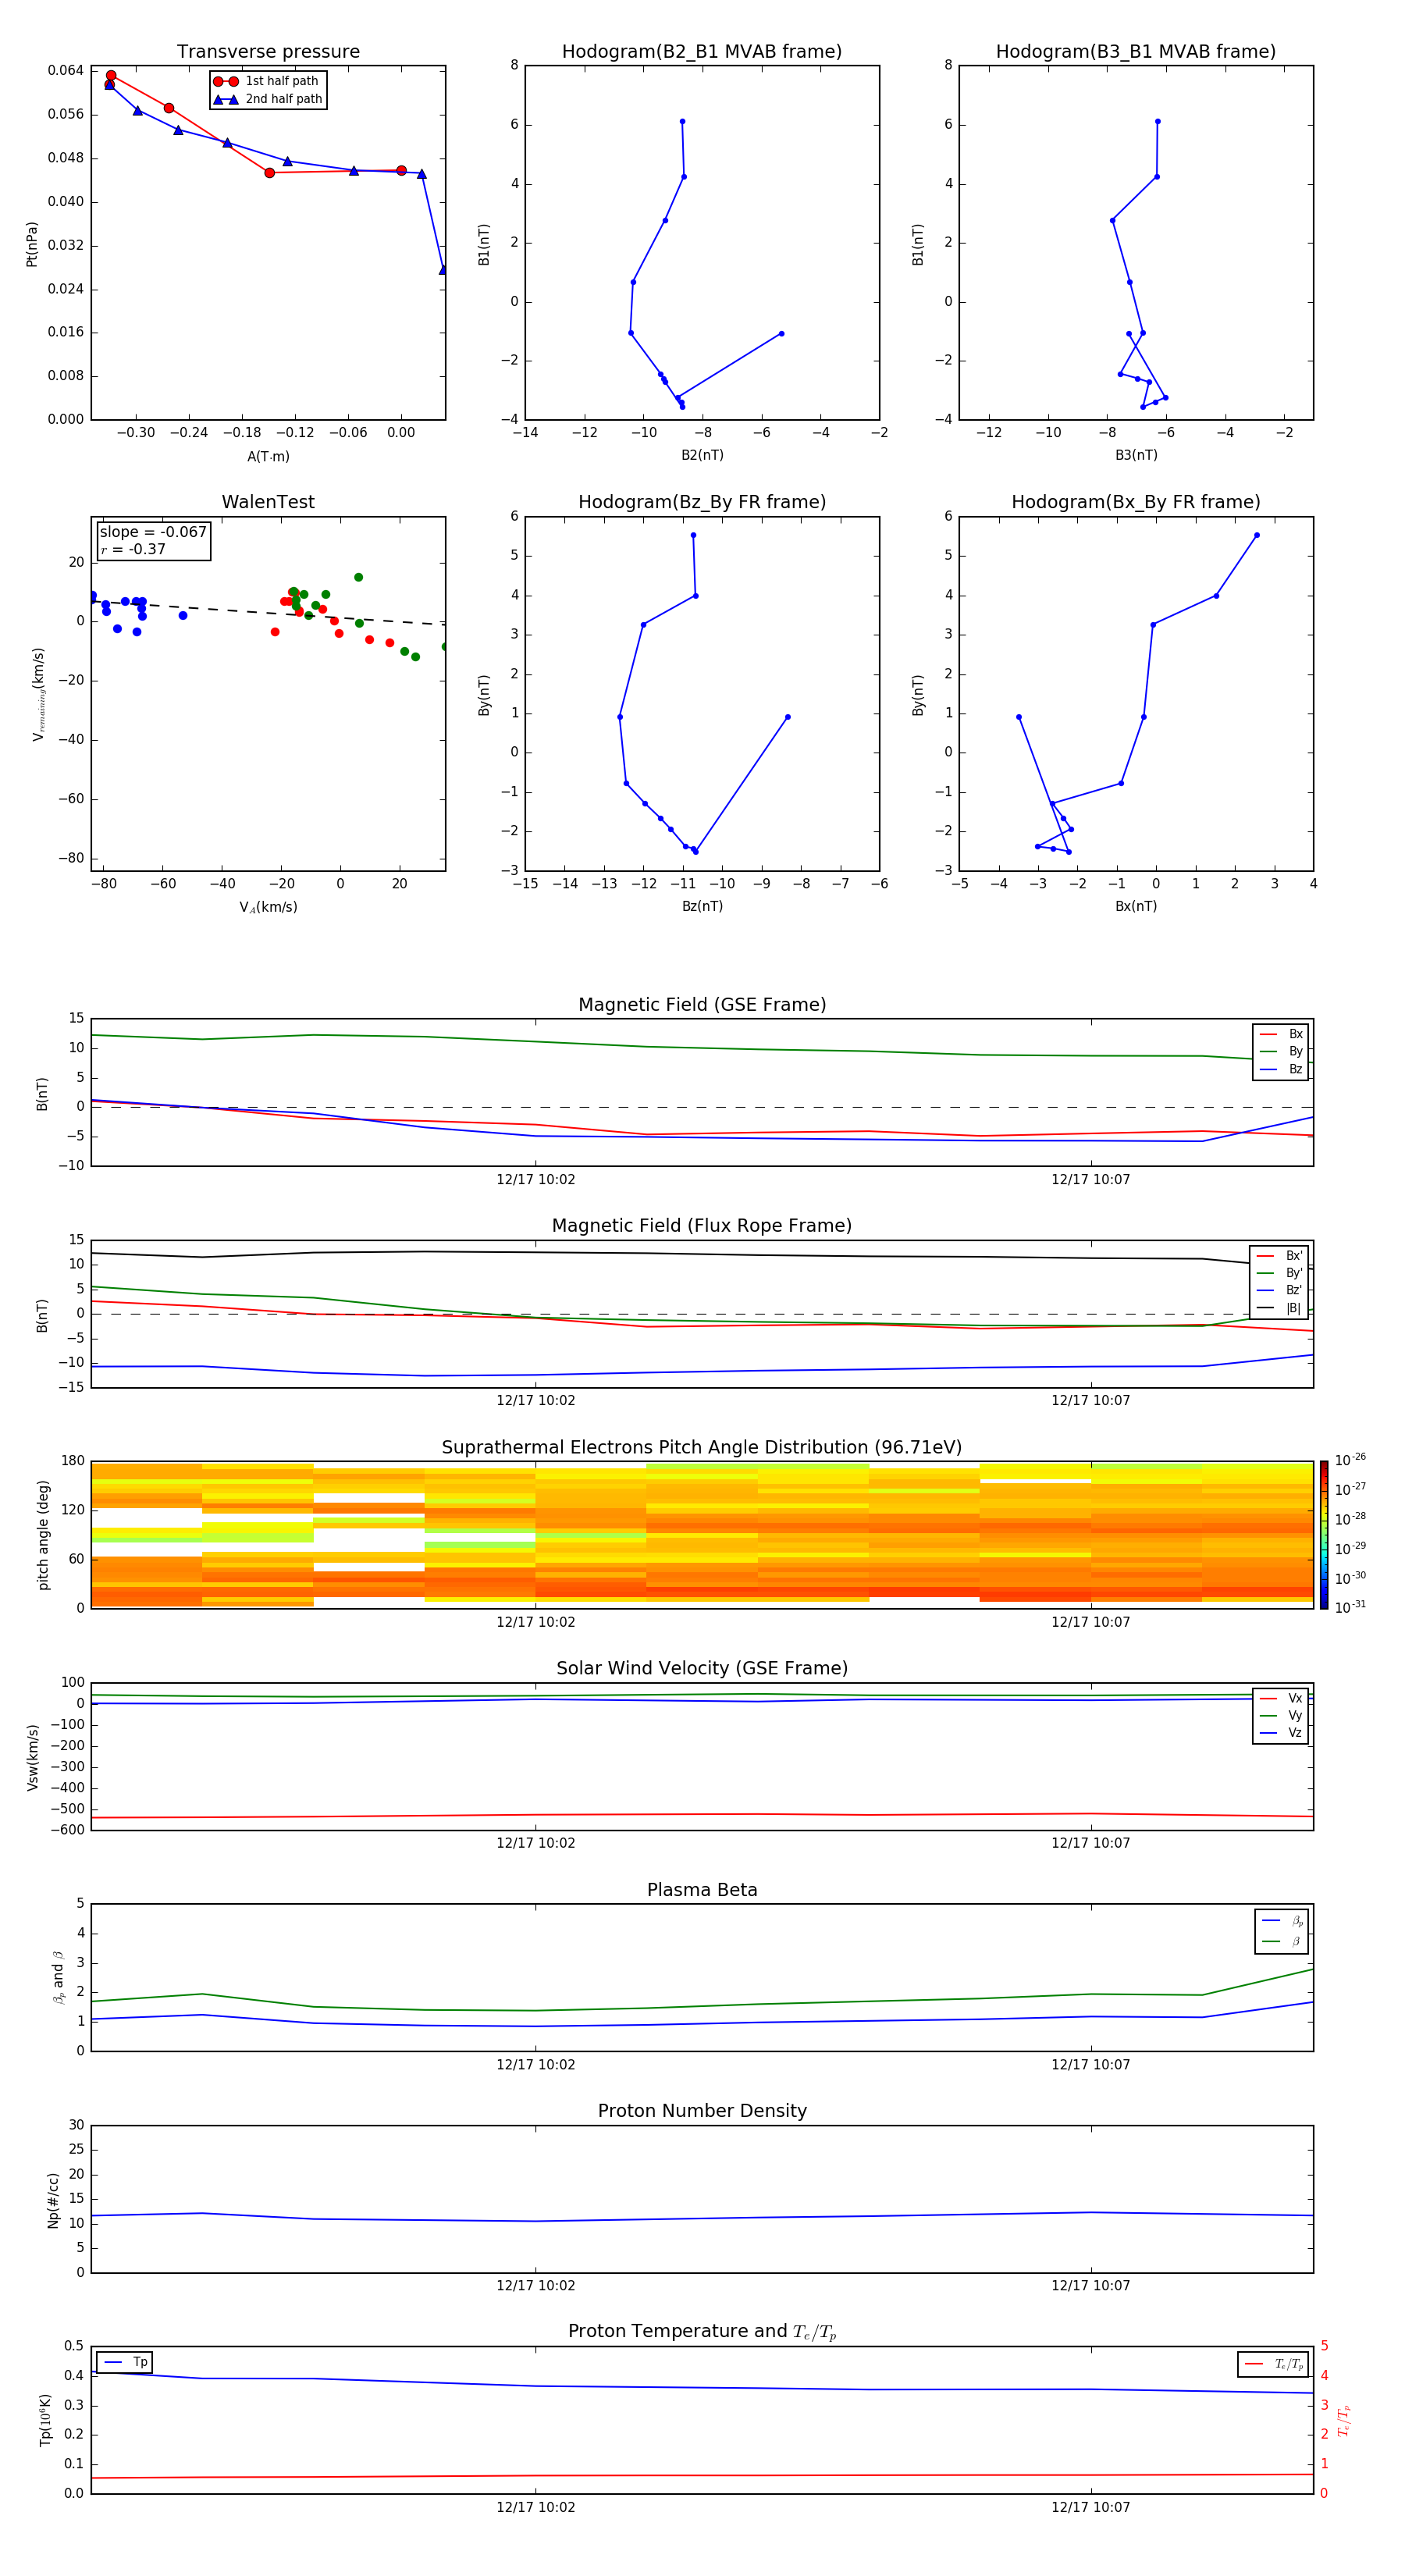Click the 'Tp' legend entry in temperature panel
The width and height of the screenshot is (1405, 2576).
coord(124,2362)
